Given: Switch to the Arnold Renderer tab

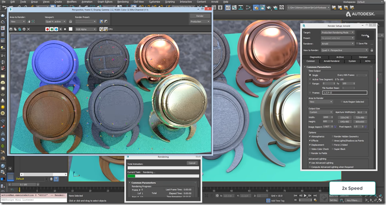Looking at the screenshot, I should [332, 61].
